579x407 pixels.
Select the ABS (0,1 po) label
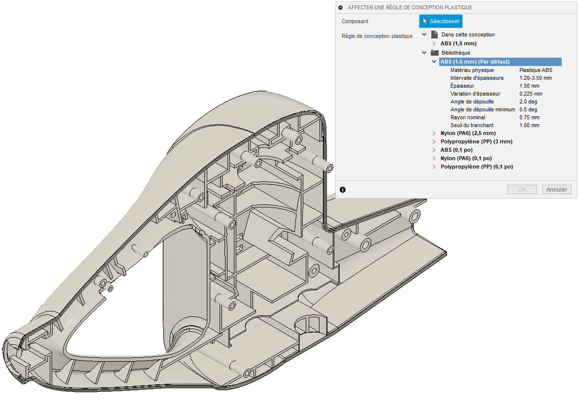(x=456, y=150)
